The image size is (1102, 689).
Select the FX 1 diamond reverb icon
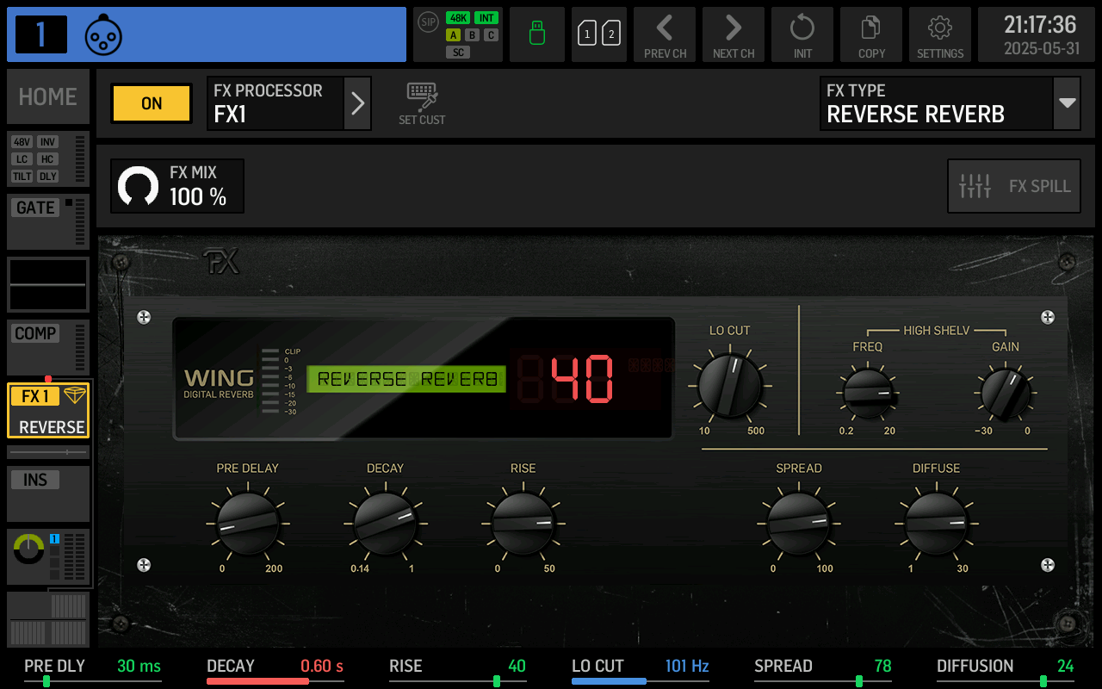click(76, 396)
